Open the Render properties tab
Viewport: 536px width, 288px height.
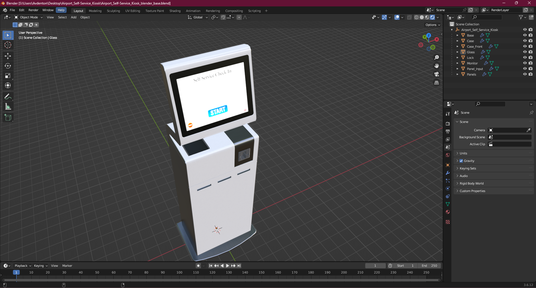tap(448, 124)
